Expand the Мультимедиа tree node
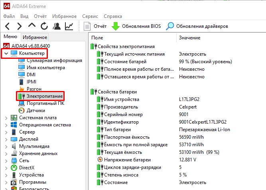266x190 pixels. click(x=6, y=146)
